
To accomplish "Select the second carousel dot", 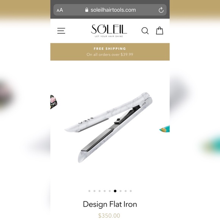I will click(94, 191).
